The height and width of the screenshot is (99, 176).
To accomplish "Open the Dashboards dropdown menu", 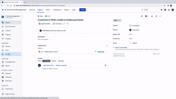I will [58, 10].
